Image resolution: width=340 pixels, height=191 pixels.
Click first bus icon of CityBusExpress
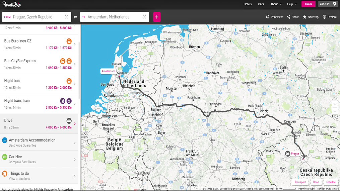[63, 61]
